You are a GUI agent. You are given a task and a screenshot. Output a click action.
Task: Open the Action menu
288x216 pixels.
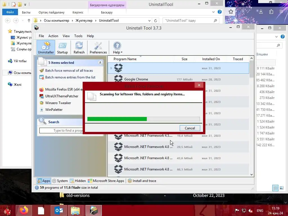tap(53, 36)
